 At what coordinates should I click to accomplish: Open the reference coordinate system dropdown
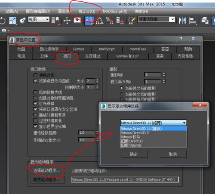click(x=39, y=19)
